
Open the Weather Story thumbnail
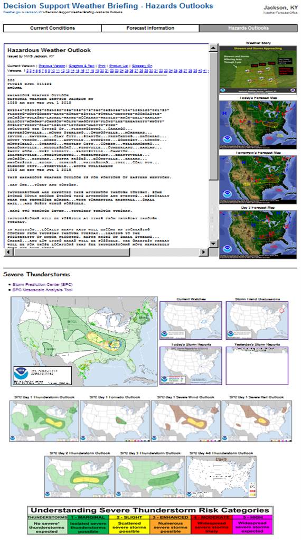pos(258,70)
